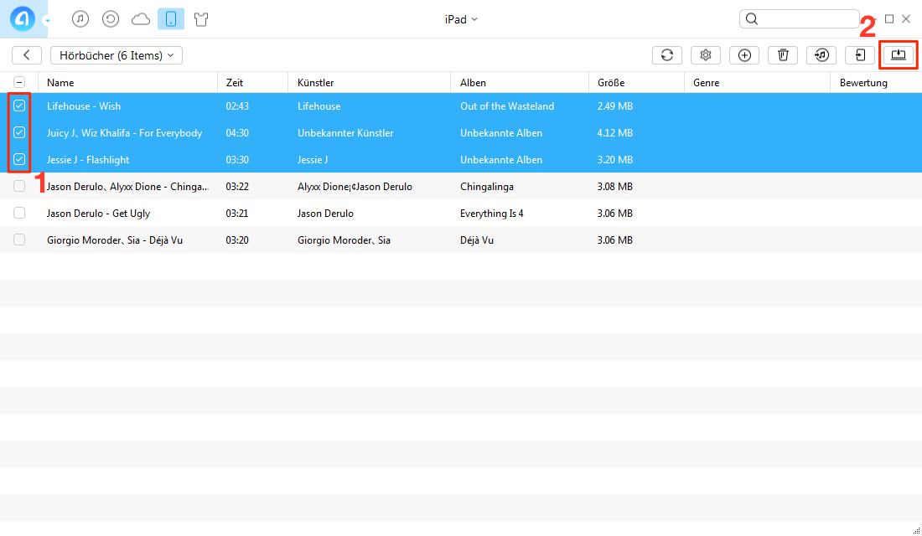Viewport: 922px width, 536px height.
Task: Click '04:30' duration cell
Action: [237, 133]
